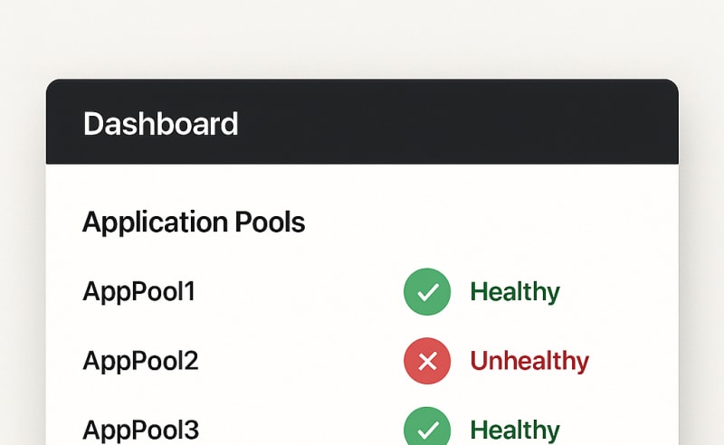Click the red X icon beside AppPool2

coord(427,362)
